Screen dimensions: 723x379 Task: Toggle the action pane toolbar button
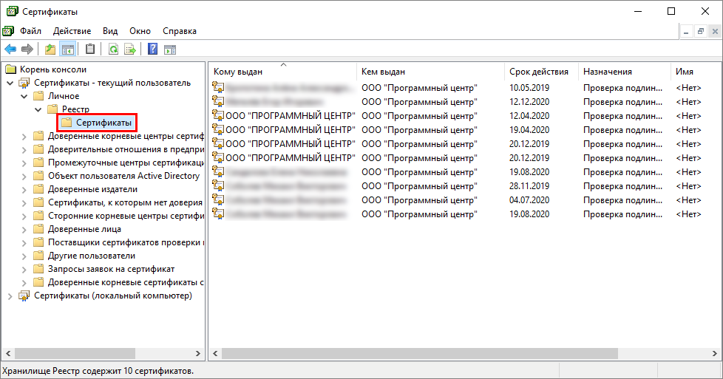169,49
